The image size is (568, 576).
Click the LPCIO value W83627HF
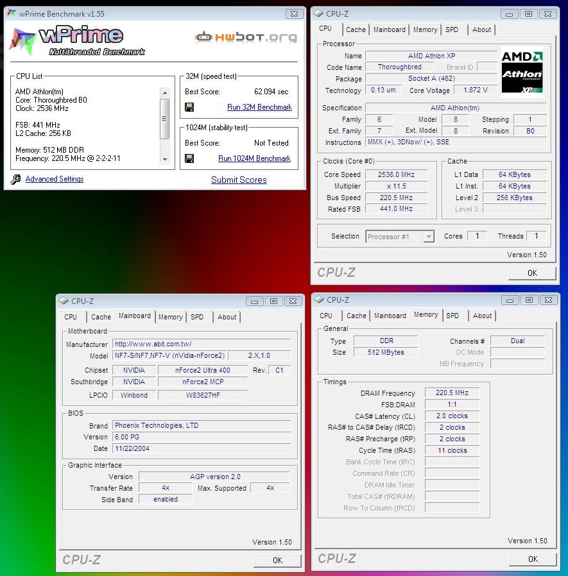(203, 395)
